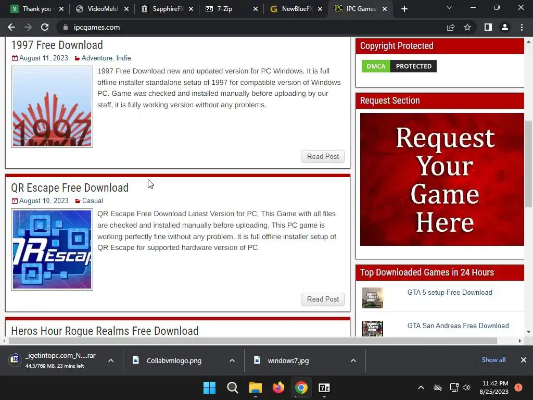Switch to the SapphireFX tab
This screenshot has height=400, width=533.
pos(166,9)
